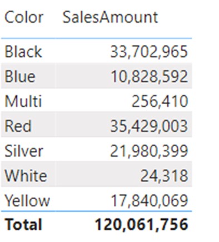Click the Color column header

coord(24,17)
